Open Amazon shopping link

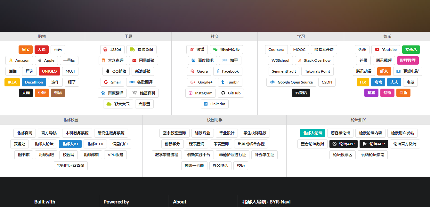coord(19,60)
